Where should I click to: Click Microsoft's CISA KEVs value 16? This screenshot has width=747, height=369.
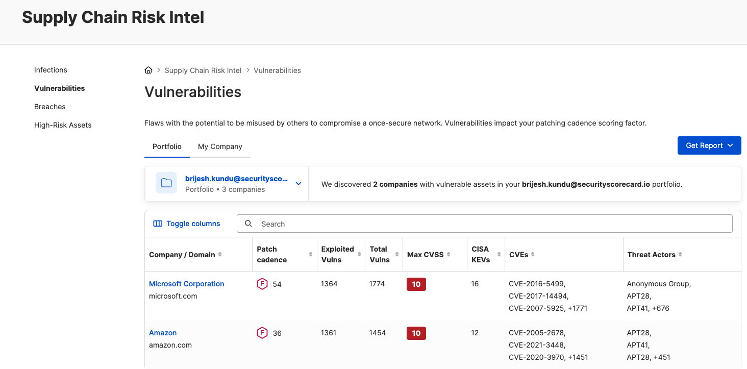(475, 284)
